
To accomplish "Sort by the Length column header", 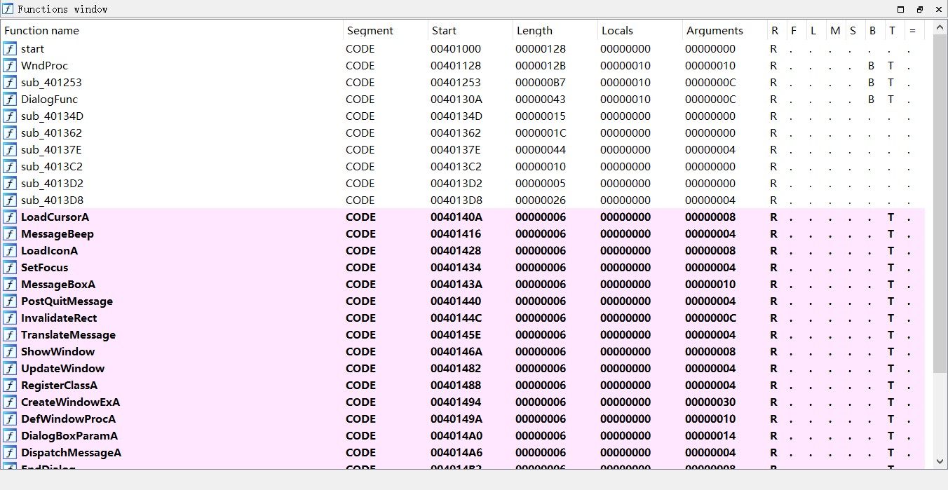I will (x=534, y=31).
